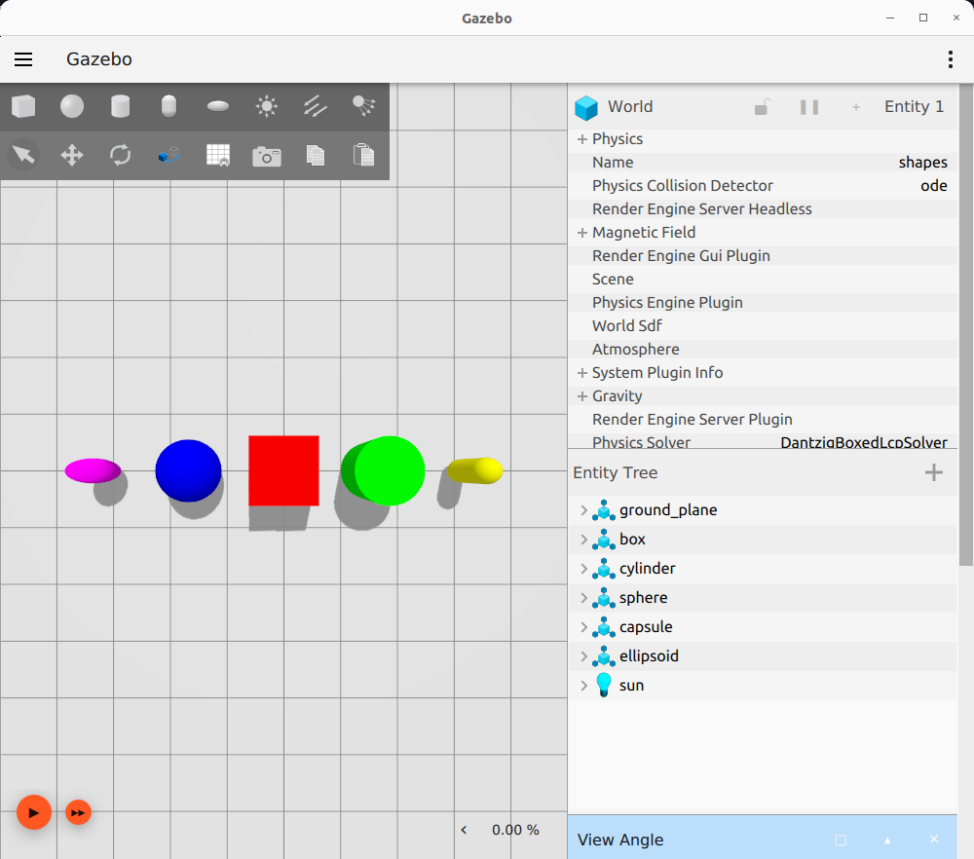
Task: Take a screenshot with camera icon
Action: pyautogui.click(x=266, y=156)
